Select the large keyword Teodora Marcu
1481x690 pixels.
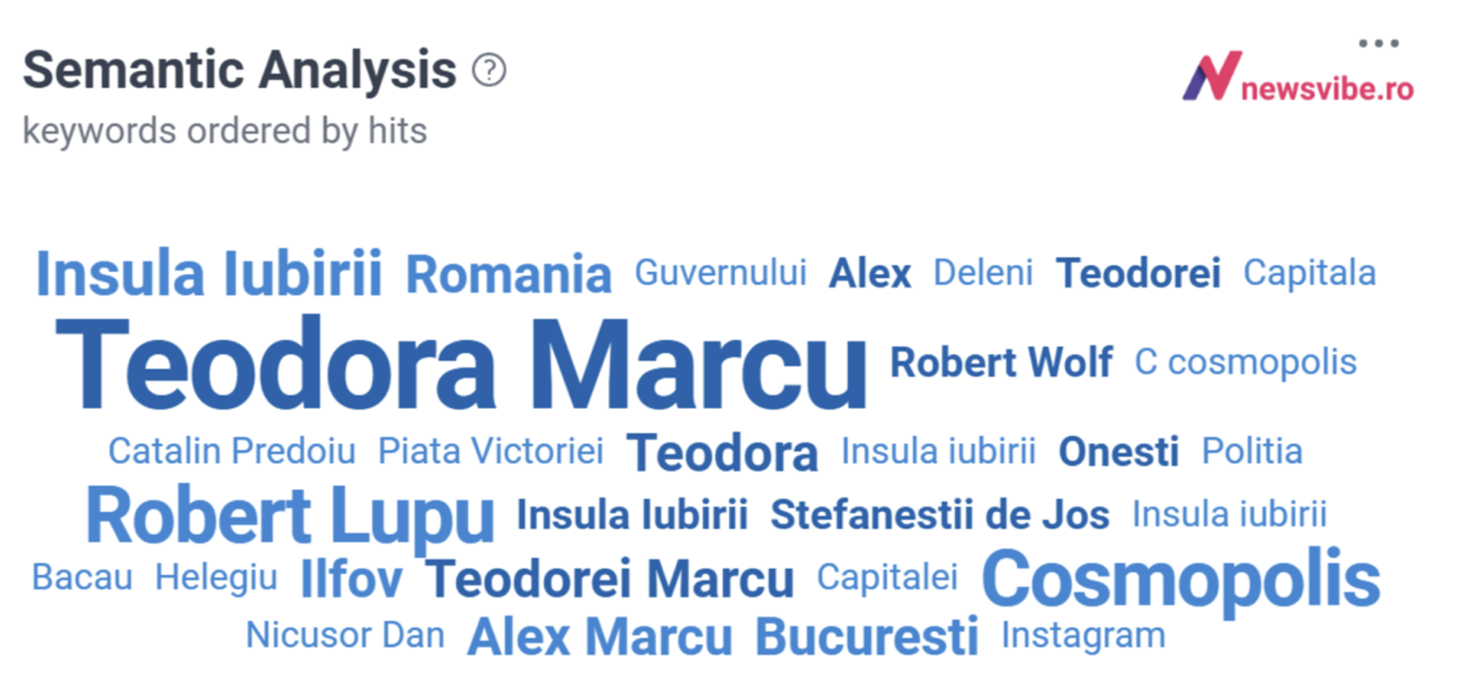462,364
